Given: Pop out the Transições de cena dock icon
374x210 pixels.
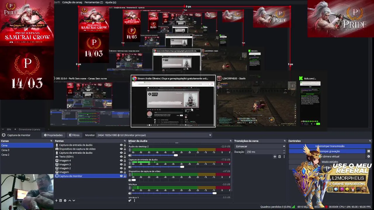Looking at the screenshot, I should [x=285, y=141].
